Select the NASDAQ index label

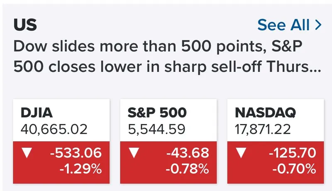264,113
